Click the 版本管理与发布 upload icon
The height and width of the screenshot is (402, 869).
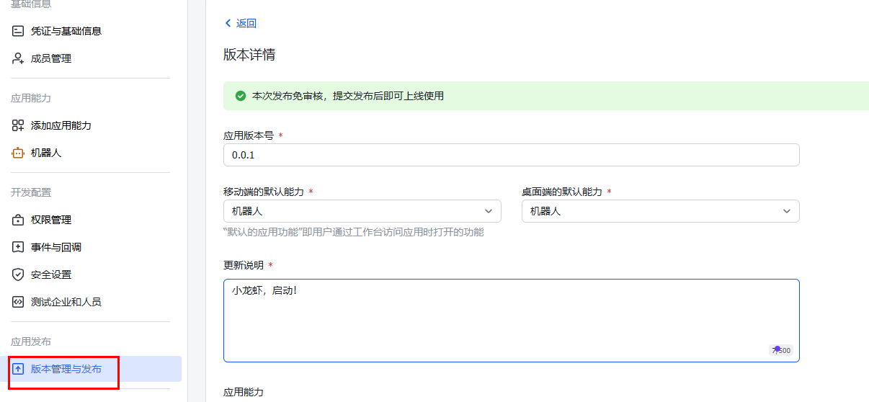coord(19,369)
